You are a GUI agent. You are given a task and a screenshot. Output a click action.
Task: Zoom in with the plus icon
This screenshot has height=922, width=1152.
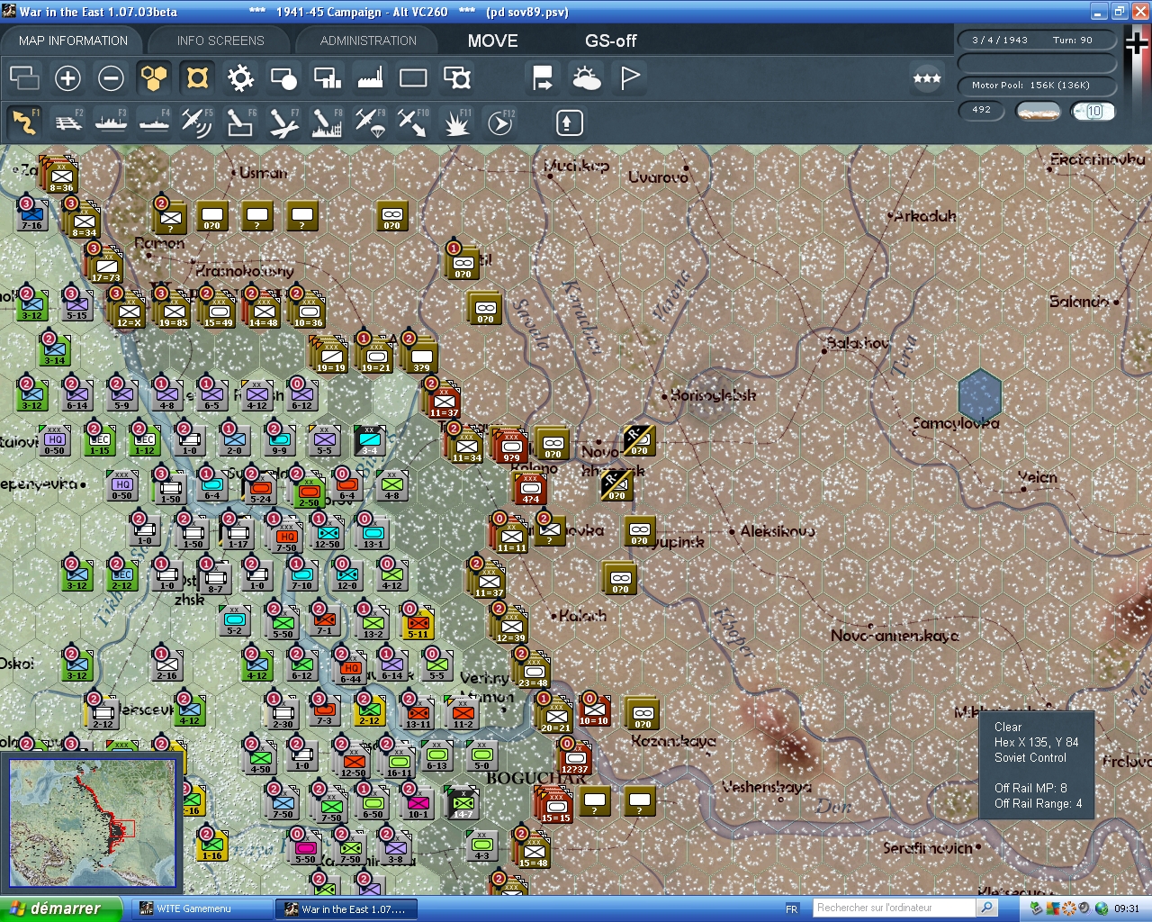click(x=67, y=78)
